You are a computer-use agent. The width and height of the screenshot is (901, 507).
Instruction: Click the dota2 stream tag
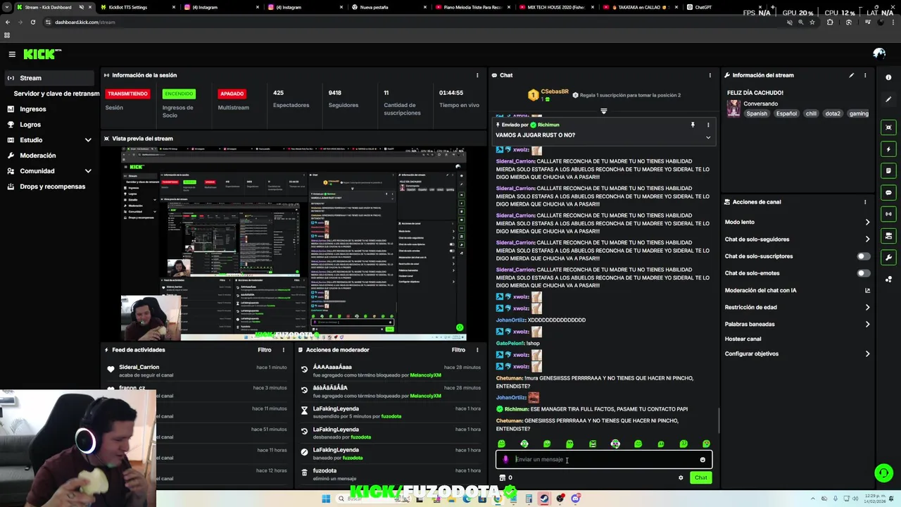click(x=833, y=113)
